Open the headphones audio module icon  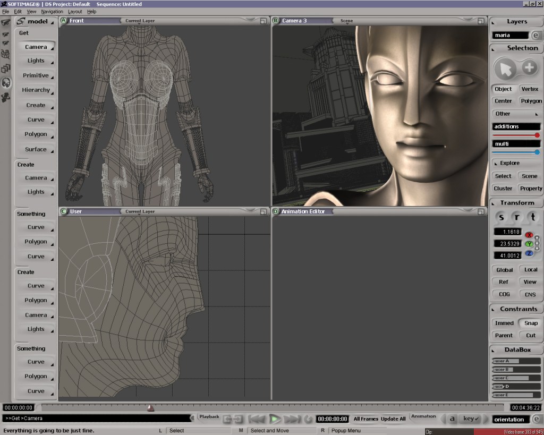(6, 83)
